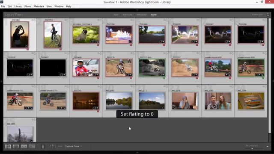Select the Metadata tab in Library Filter
Screen dimensions: 274x154
click(141, 15)
